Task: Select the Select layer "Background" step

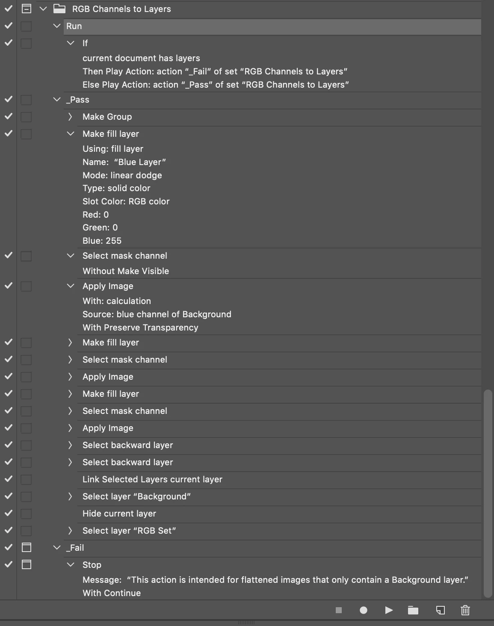Action: (x=279, y=496)
